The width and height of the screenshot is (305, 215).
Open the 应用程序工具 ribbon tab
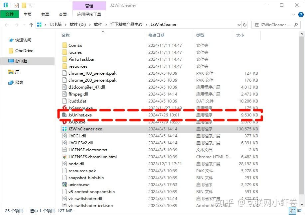pyautogui.click(x=89, y=14)
